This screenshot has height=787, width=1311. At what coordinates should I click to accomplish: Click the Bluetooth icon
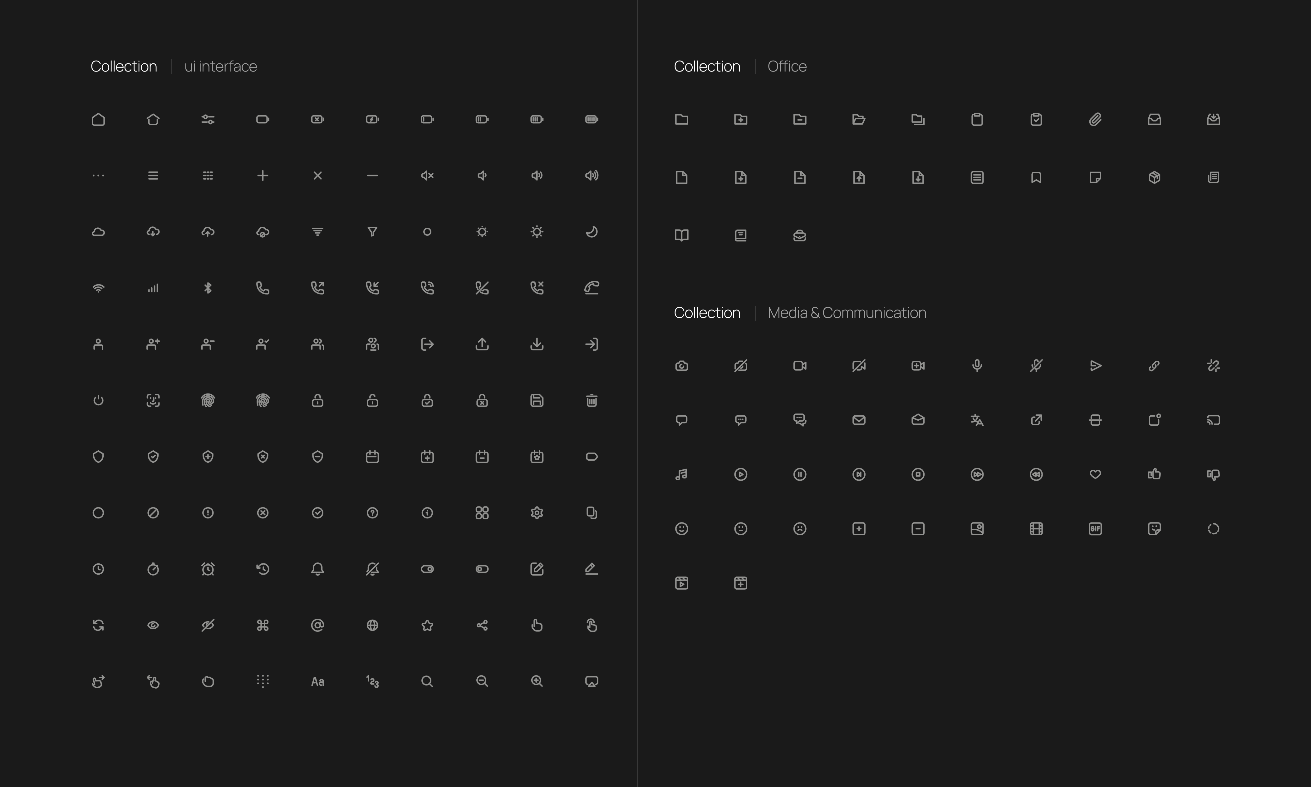[x=208, y=288]
